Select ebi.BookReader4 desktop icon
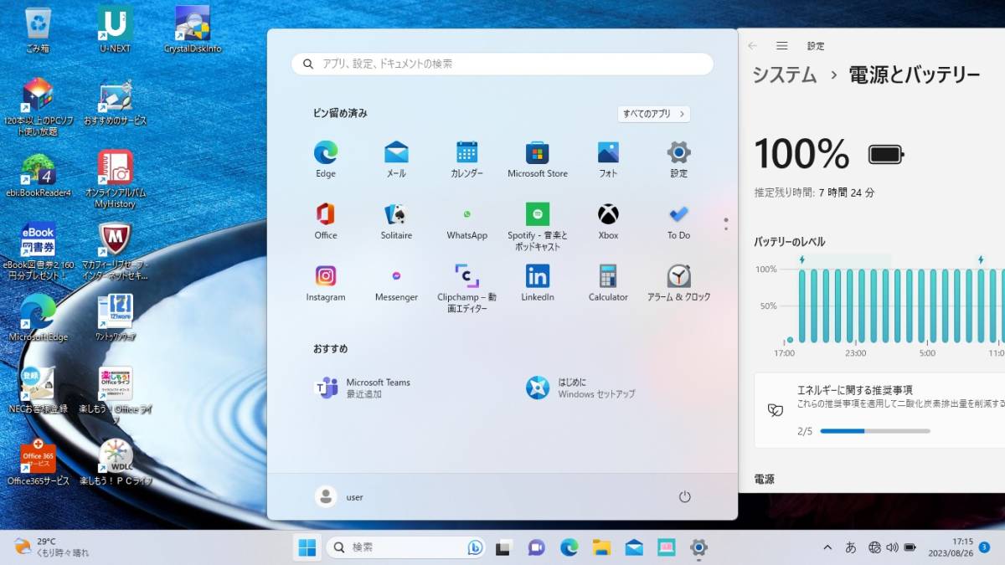This screenshot has width=1005, height=565. (x=38, y=176)
